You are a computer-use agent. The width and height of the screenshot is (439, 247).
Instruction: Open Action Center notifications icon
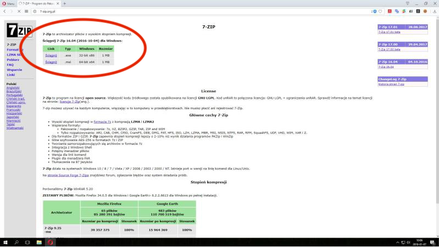pos(432,243)
